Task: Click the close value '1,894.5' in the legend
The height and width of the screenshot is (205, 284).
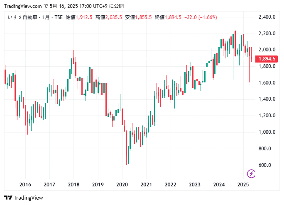Action: [x=173, y=17]
